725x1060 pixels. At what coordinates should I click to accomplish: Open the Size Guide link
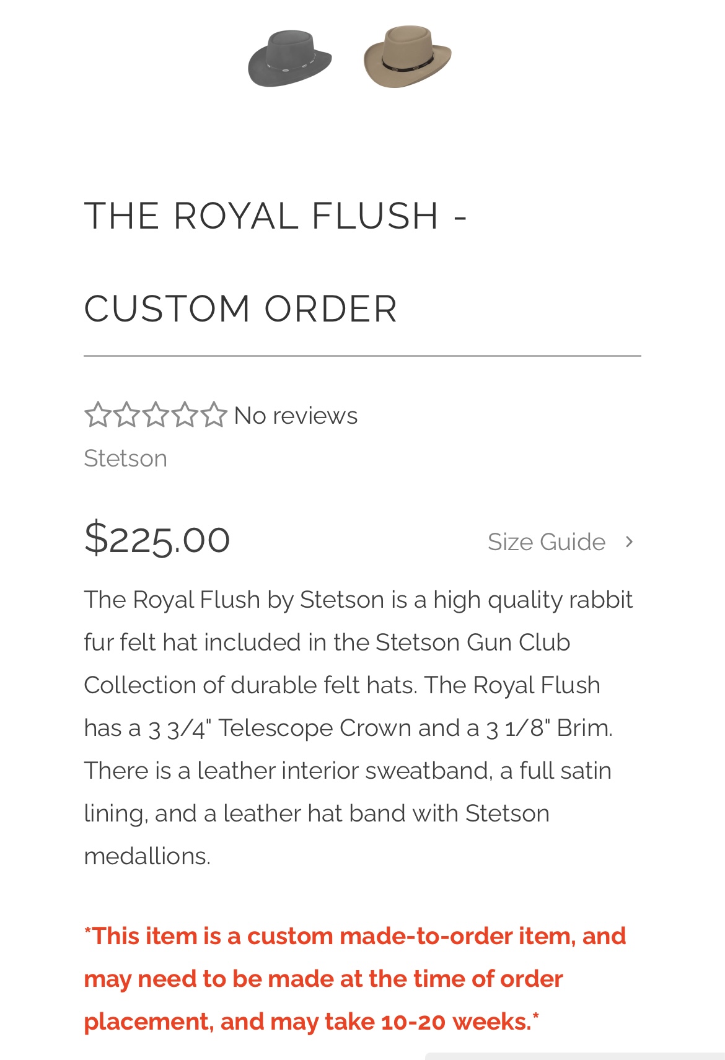[x=547, y=542]
